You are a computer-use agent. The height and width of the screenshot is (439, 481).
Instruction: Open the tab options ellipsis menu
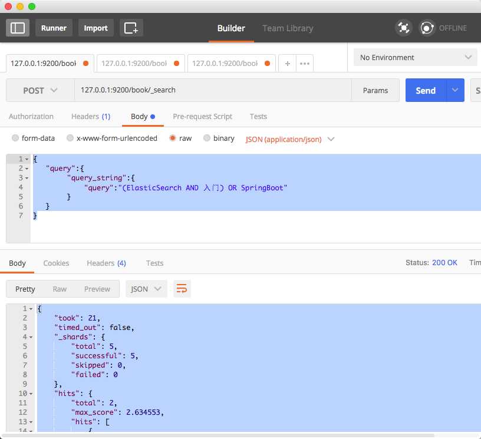point(305,63)
